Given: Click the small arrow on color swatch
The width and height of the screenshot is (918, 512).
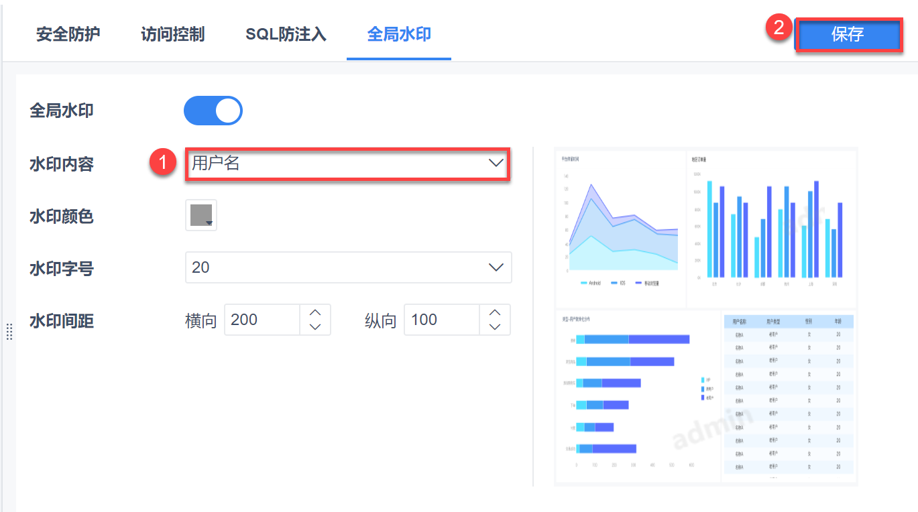Looking at the screenshot, I should pos(209,222).
